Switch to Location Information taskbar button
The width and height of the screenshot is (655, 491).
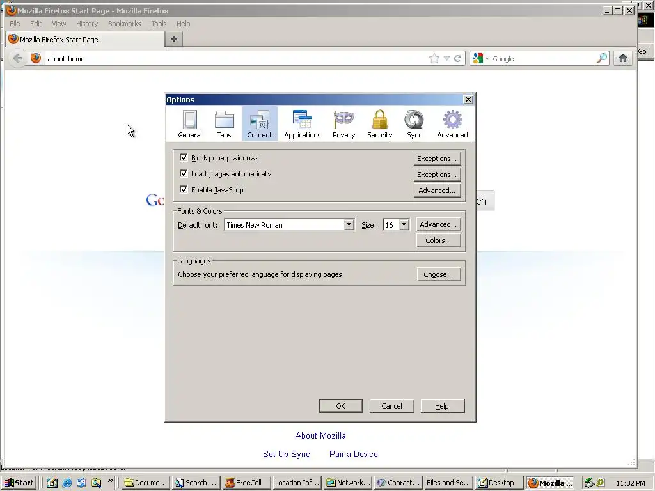[297, 483]
